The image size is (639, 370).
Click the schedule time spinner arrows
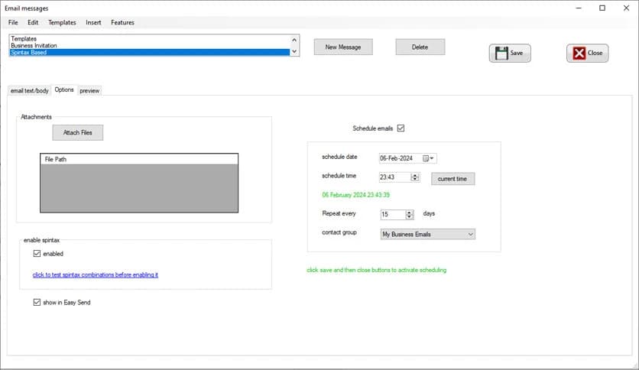click(x=415, y=177)
